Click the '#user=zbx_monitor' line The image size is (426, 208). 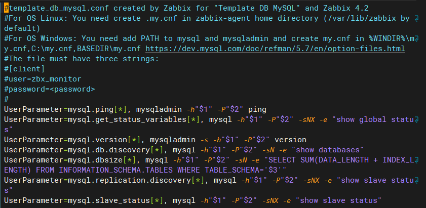(43, 79)
